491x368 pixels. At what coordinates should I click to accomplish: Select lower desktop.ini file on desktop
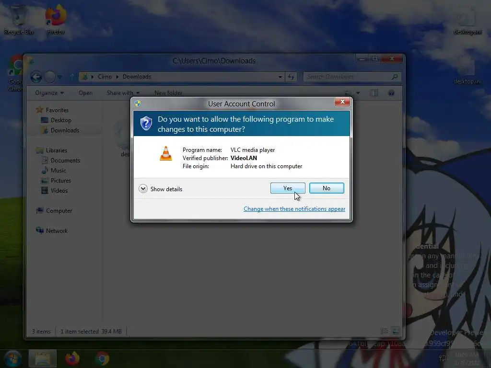tap(467, 70)
